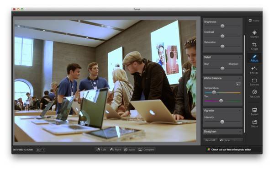Open the free online photo editor link
The height and width of the screenshot is (170, 274).
[229, 149]
